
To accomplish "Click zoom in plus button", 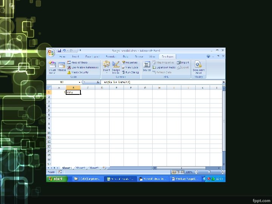I will pos(223,172).
